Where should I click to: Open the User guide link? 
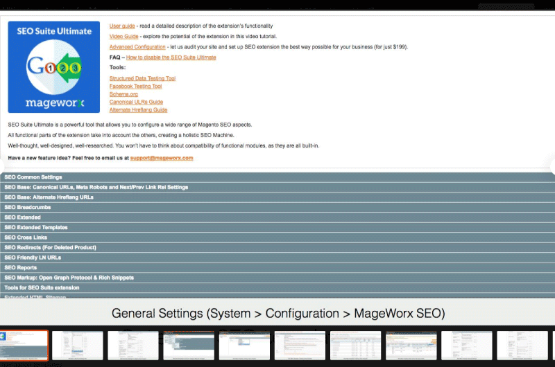pos(122,26)
